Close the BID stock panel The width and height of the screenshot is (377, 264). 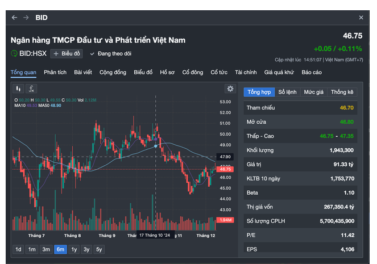pyautogui.click(x=361, y=18)
